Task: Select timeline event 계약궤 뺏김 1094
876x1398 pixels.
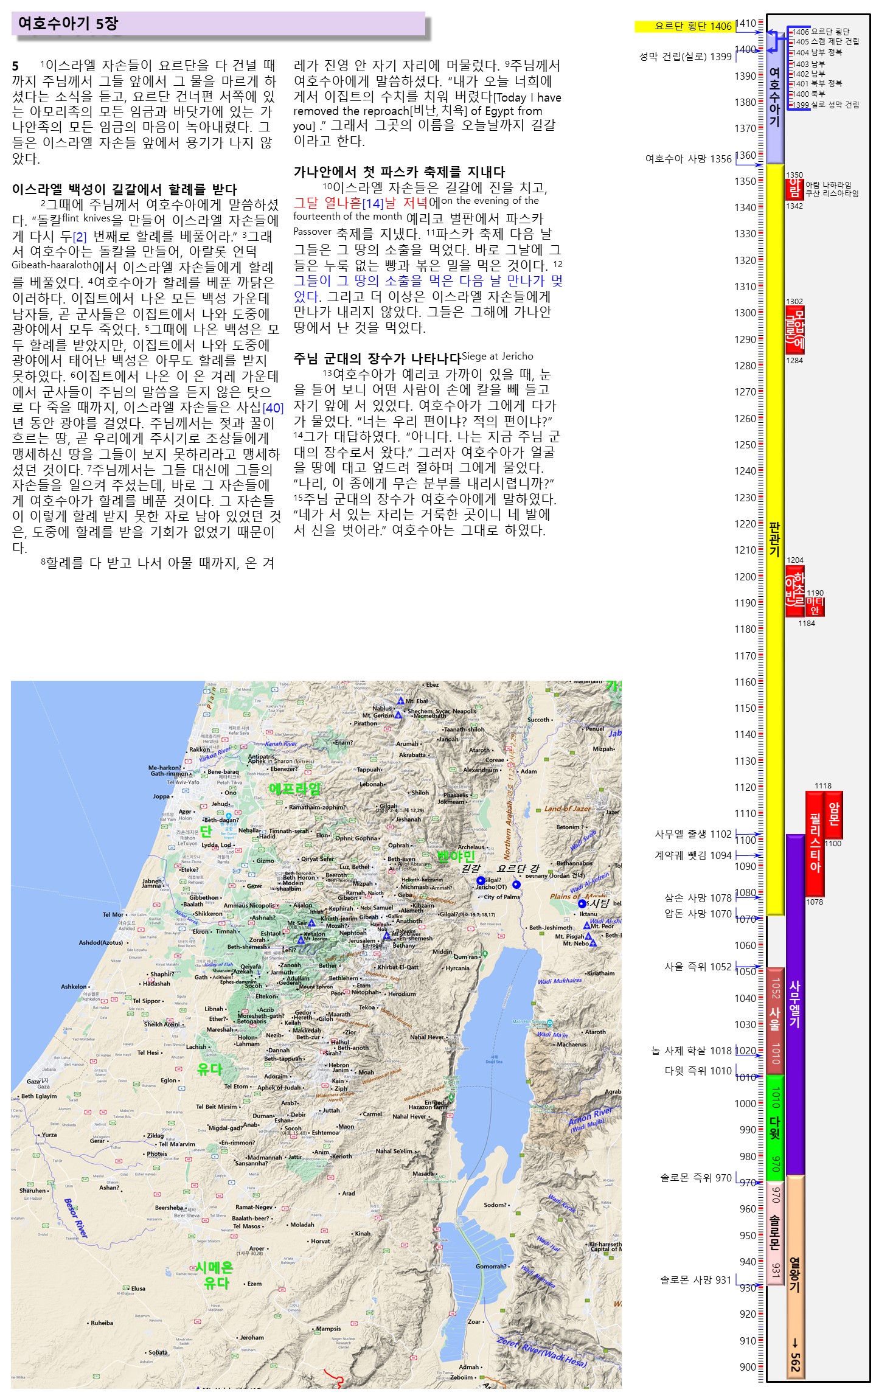Action: (x=693, y=855)
